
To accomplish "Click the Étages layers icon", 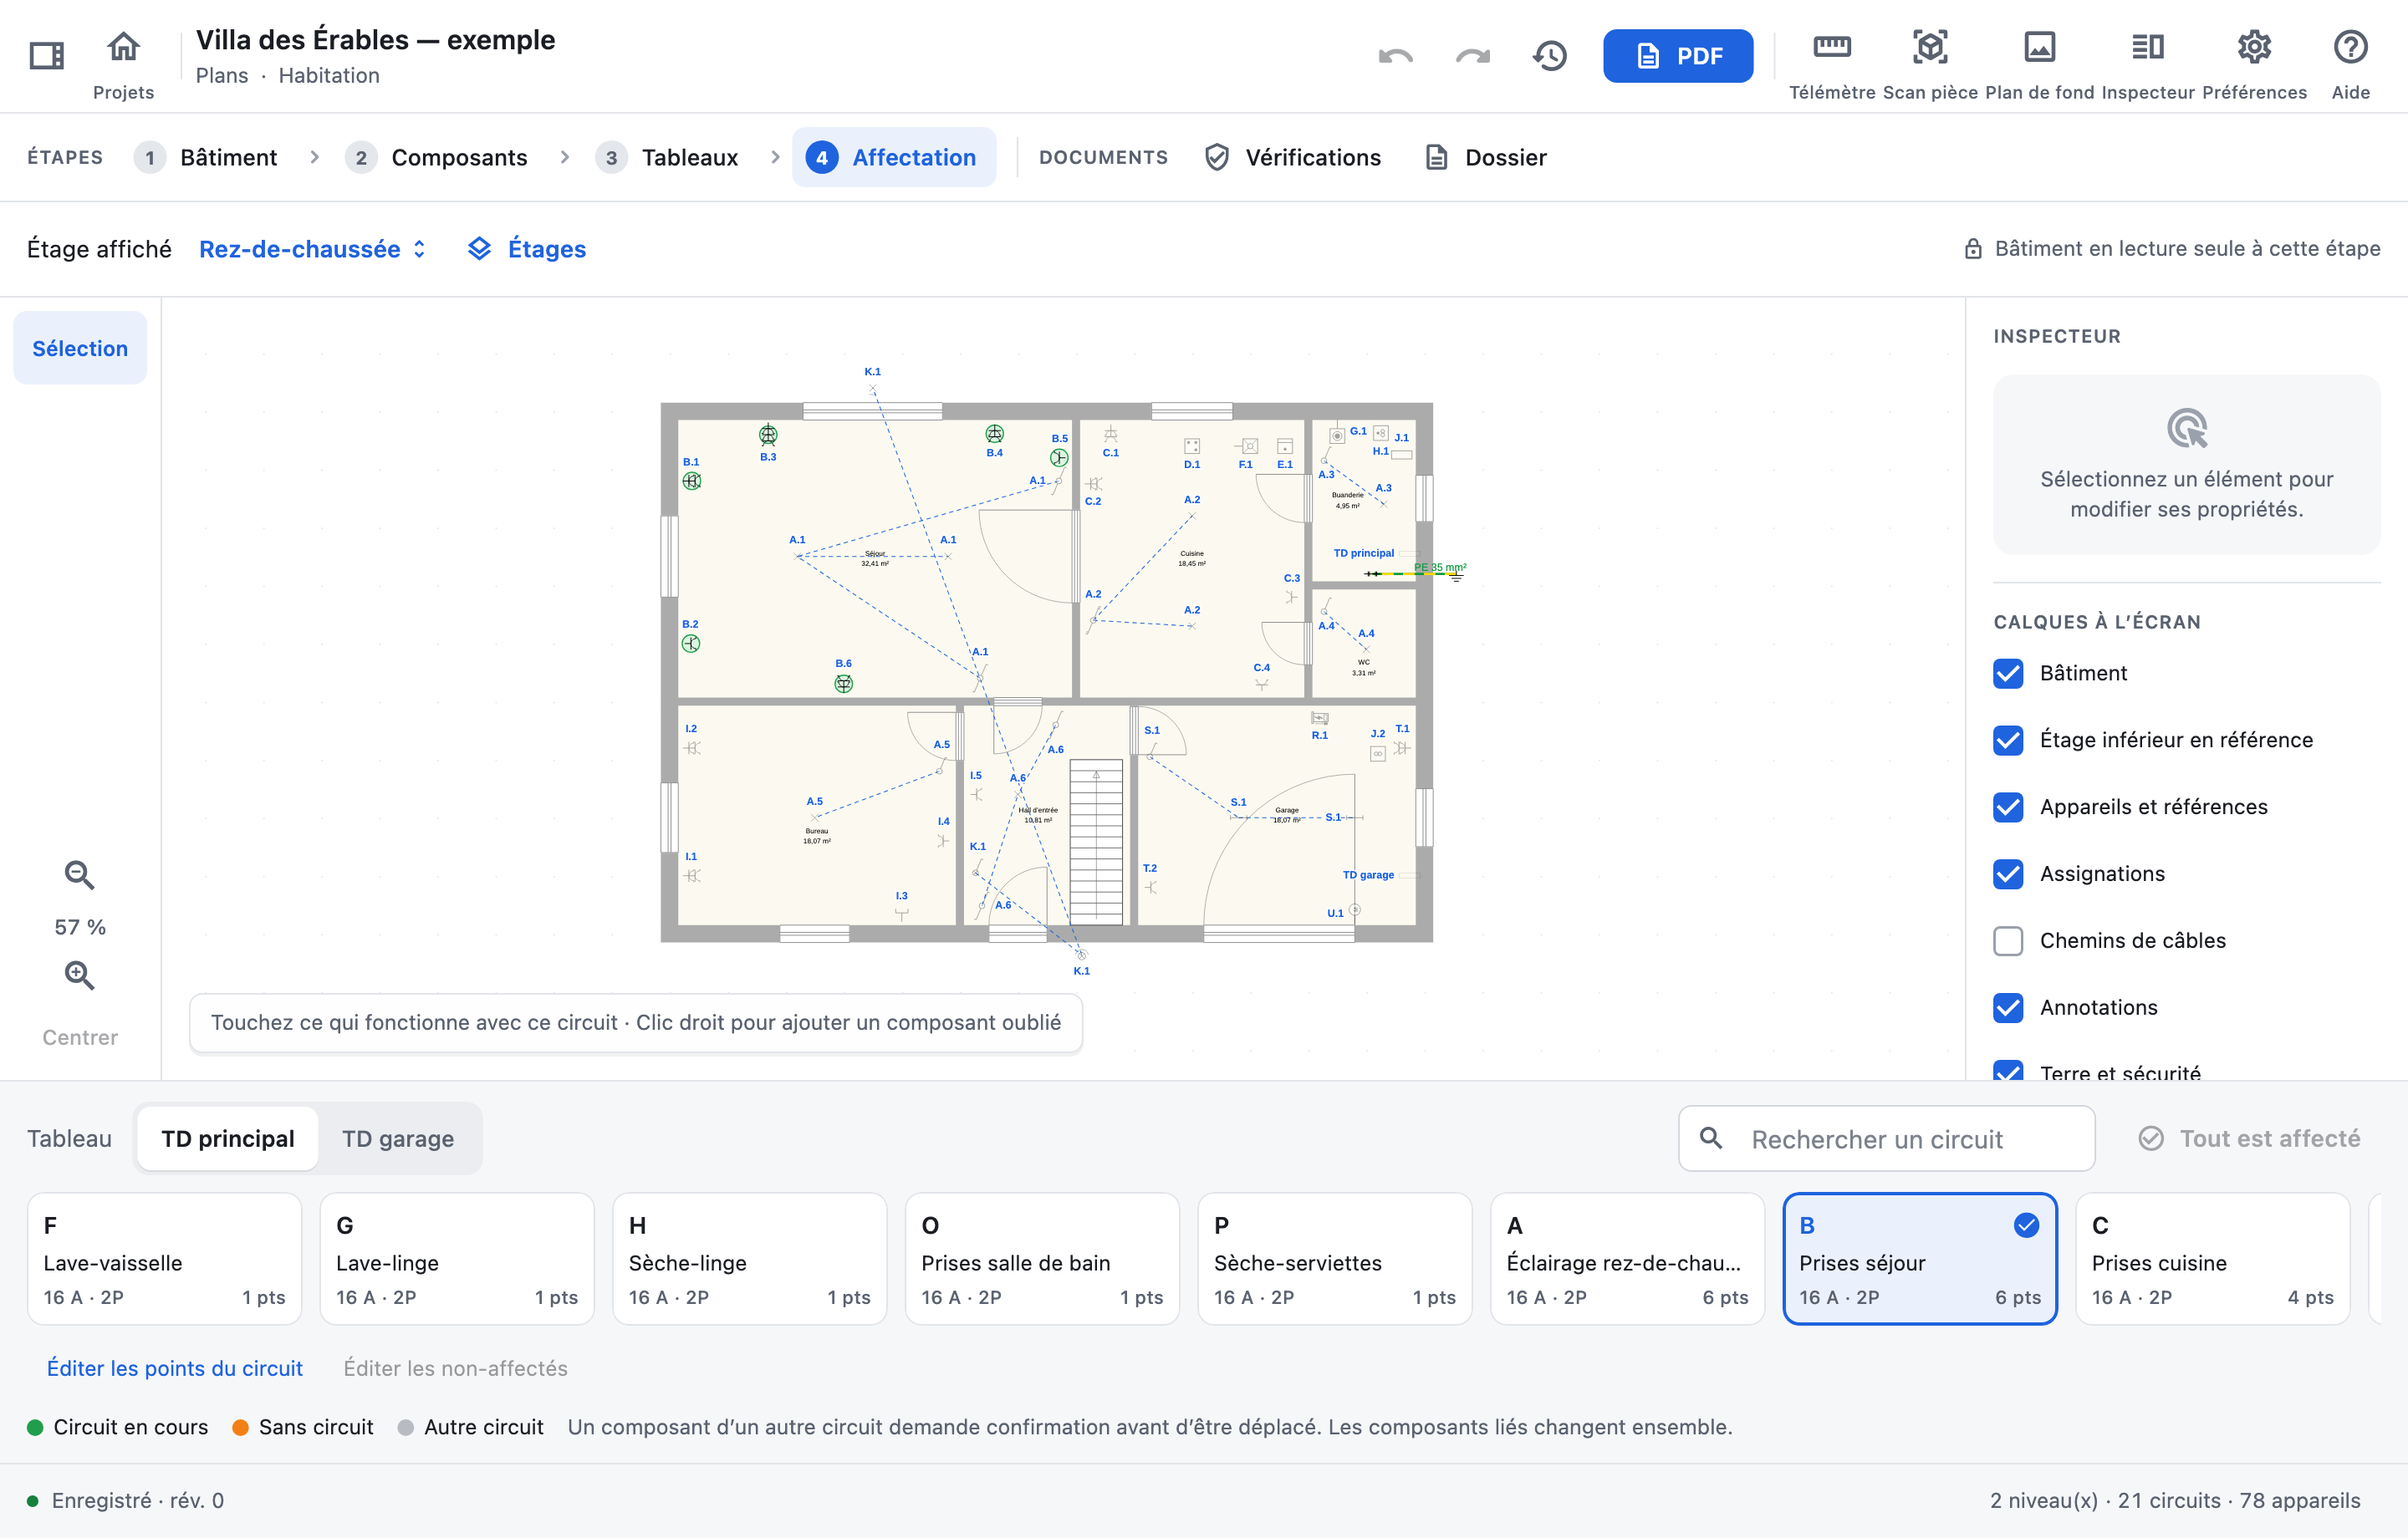I will point(480,249).
